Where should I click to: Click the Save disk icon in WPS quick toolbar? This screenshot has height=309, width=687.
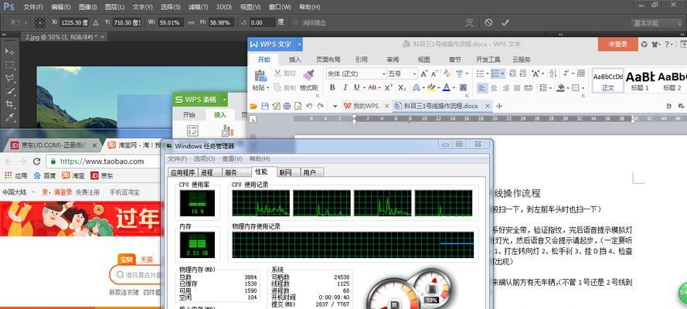point(264,106)
